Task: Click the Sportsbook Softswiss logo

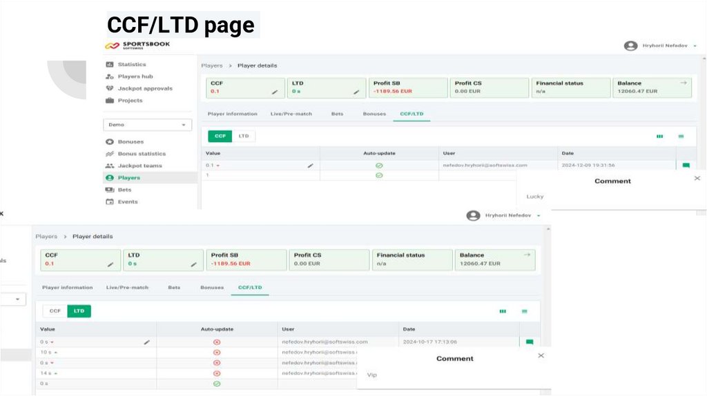Action: (x=137, y=45)
